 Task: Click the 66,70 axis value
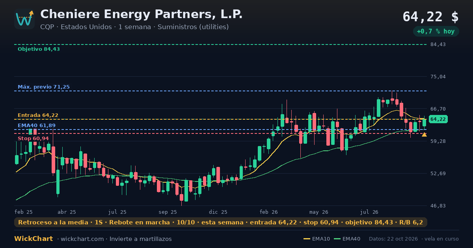point(438,109)
